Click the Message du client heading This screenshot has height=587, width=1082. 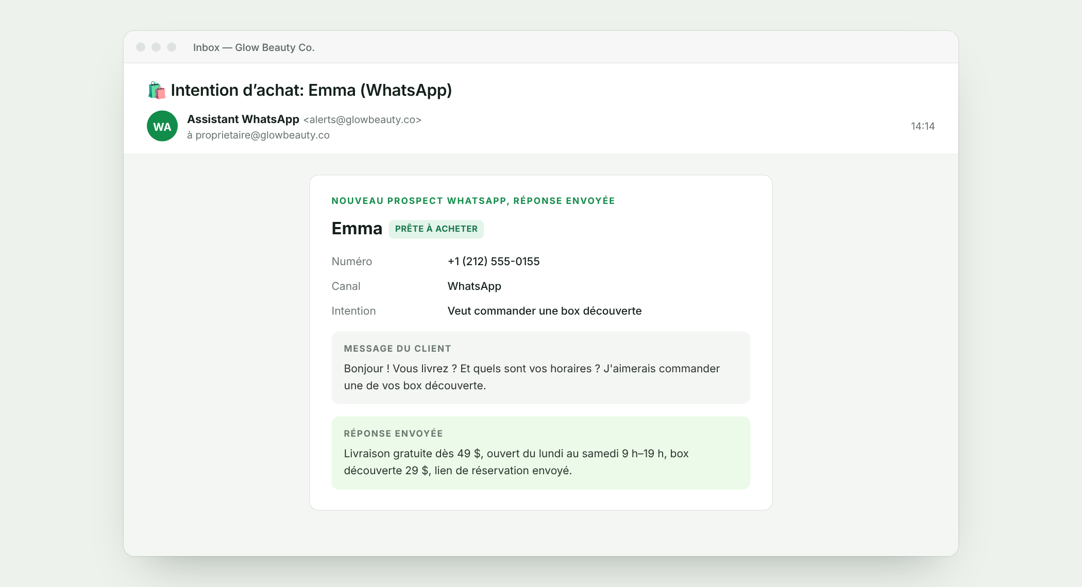click(x=397, y=349)
